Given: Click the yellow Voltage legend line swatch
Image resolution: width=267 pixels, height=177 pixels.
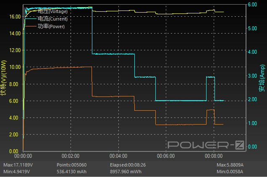Looking at the screenshot, I should [x=31, y=11].
